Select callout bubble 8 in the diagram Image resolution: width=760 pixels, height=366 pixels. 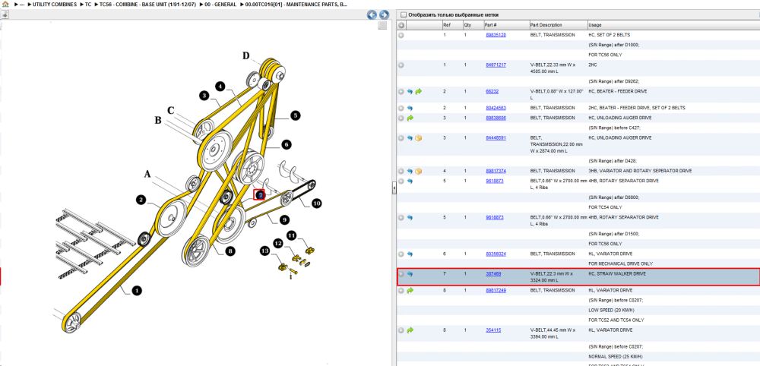[x=230, y=251]
